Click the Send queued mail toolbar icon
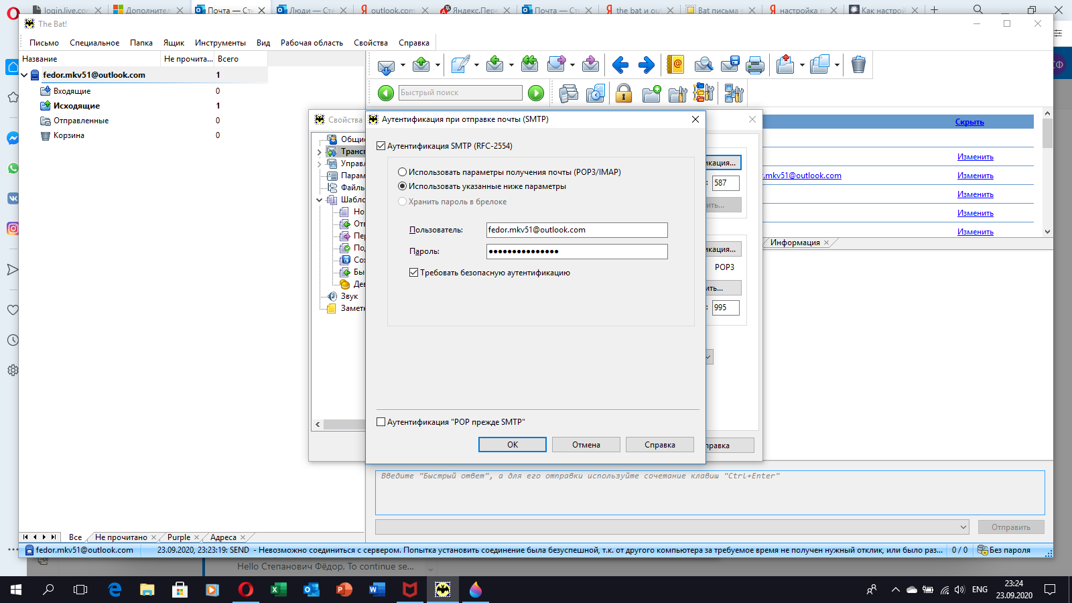Image resolution: width=1072 pixels, height=603 pixels. click(x=421, y=65)
